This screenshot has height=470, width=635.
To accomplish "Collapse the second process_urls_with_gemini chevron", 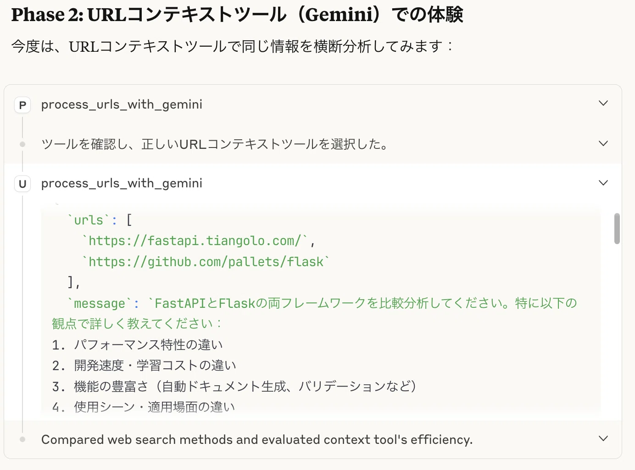I will [x=603, y=183].
